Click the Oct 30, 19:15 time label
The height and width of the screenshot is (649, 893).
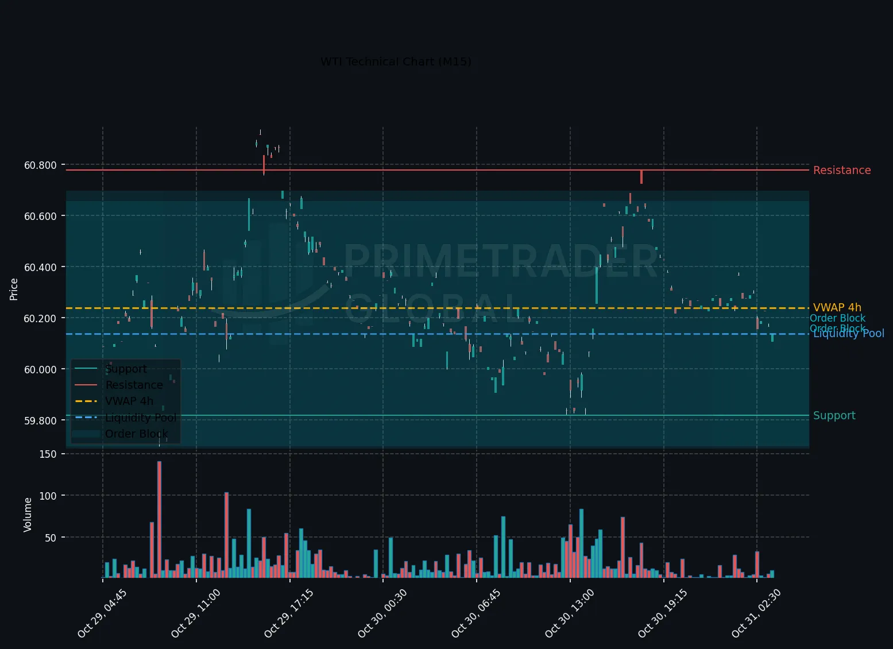point(662,613)
